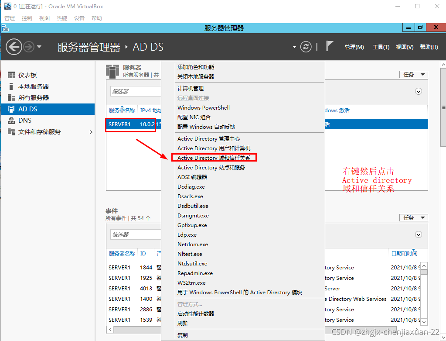Open Active Directory 用户和计算机

[214, 148]
